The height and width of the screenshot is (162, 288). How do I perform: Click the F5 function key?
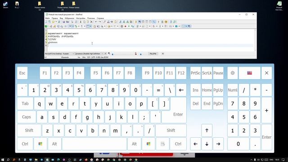96,73
